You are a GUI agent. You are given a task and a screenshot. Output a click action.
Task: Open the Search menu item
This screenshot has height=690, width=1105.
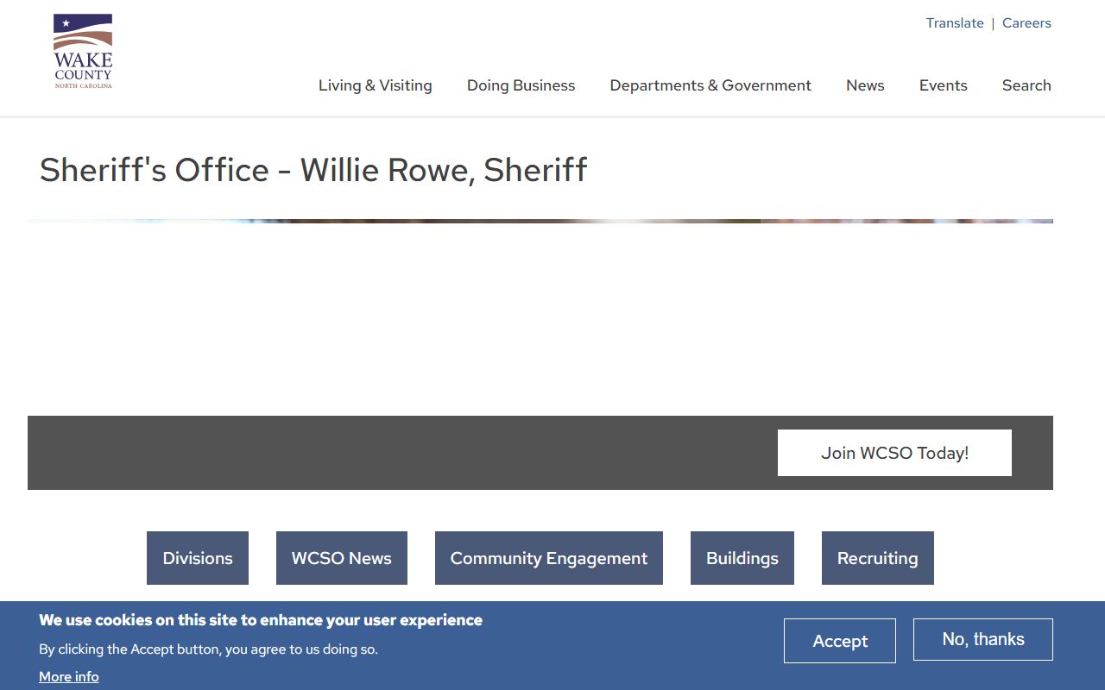point(1026,85)
